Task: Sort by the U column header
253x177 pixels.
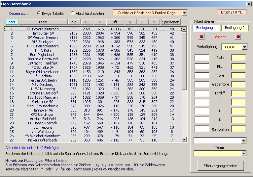Action: coord(142,22)
